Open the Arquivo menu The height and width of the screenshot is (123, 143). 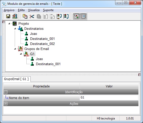point(9,10)
